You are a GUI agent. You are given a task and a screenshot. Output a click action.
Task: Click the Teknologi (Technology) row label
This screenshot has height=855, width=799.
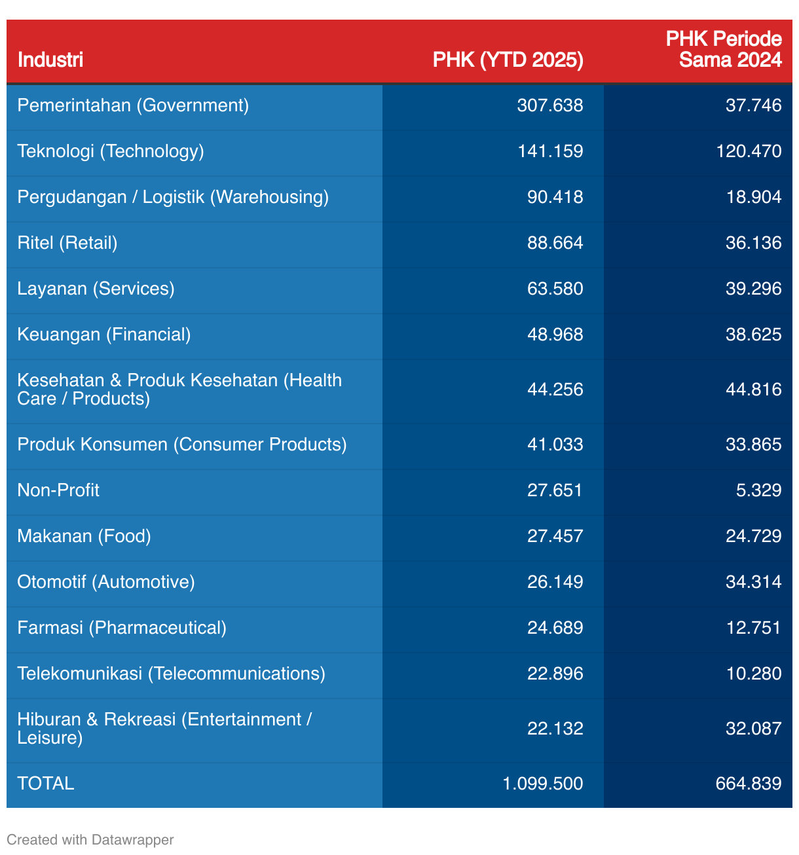point(111,151)
